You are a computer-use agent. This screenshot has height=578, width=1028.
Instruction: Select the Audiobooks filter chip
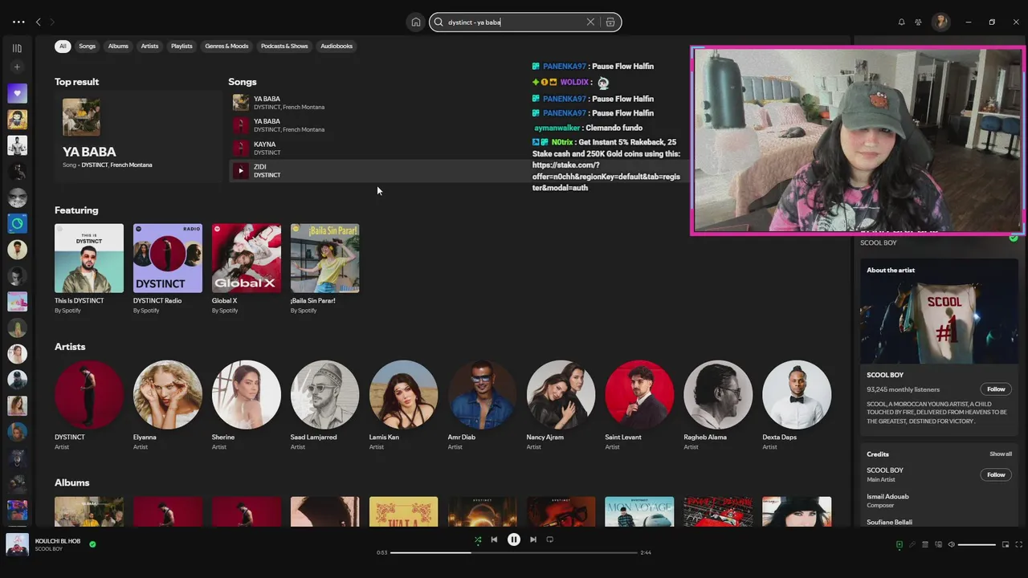[337, 46]
